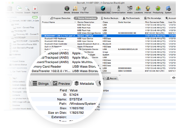Open the Communication view

(119, 10)
